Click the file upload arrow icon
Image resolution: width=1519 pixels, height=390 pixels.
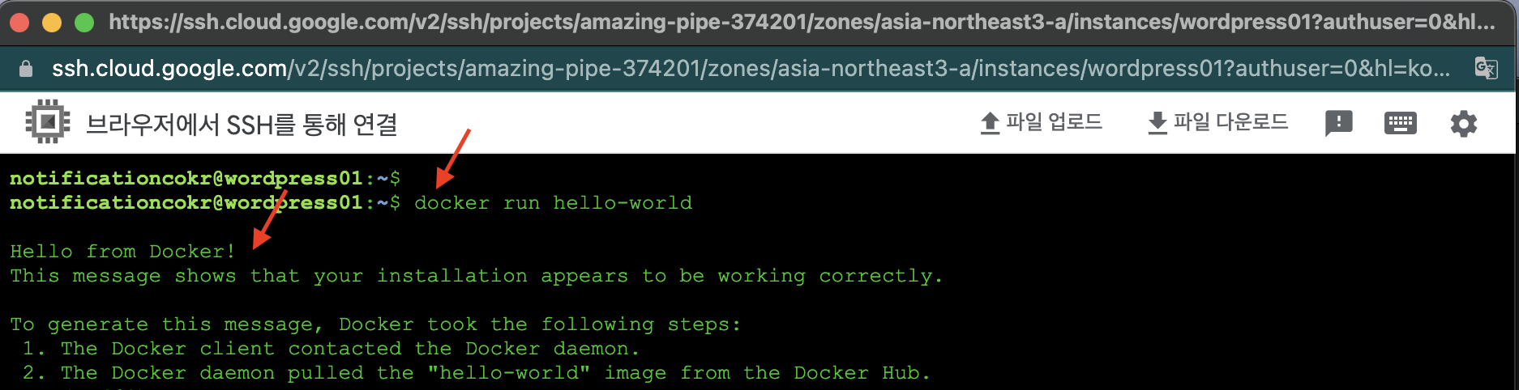pyautogui.click(x=990, y=123)
